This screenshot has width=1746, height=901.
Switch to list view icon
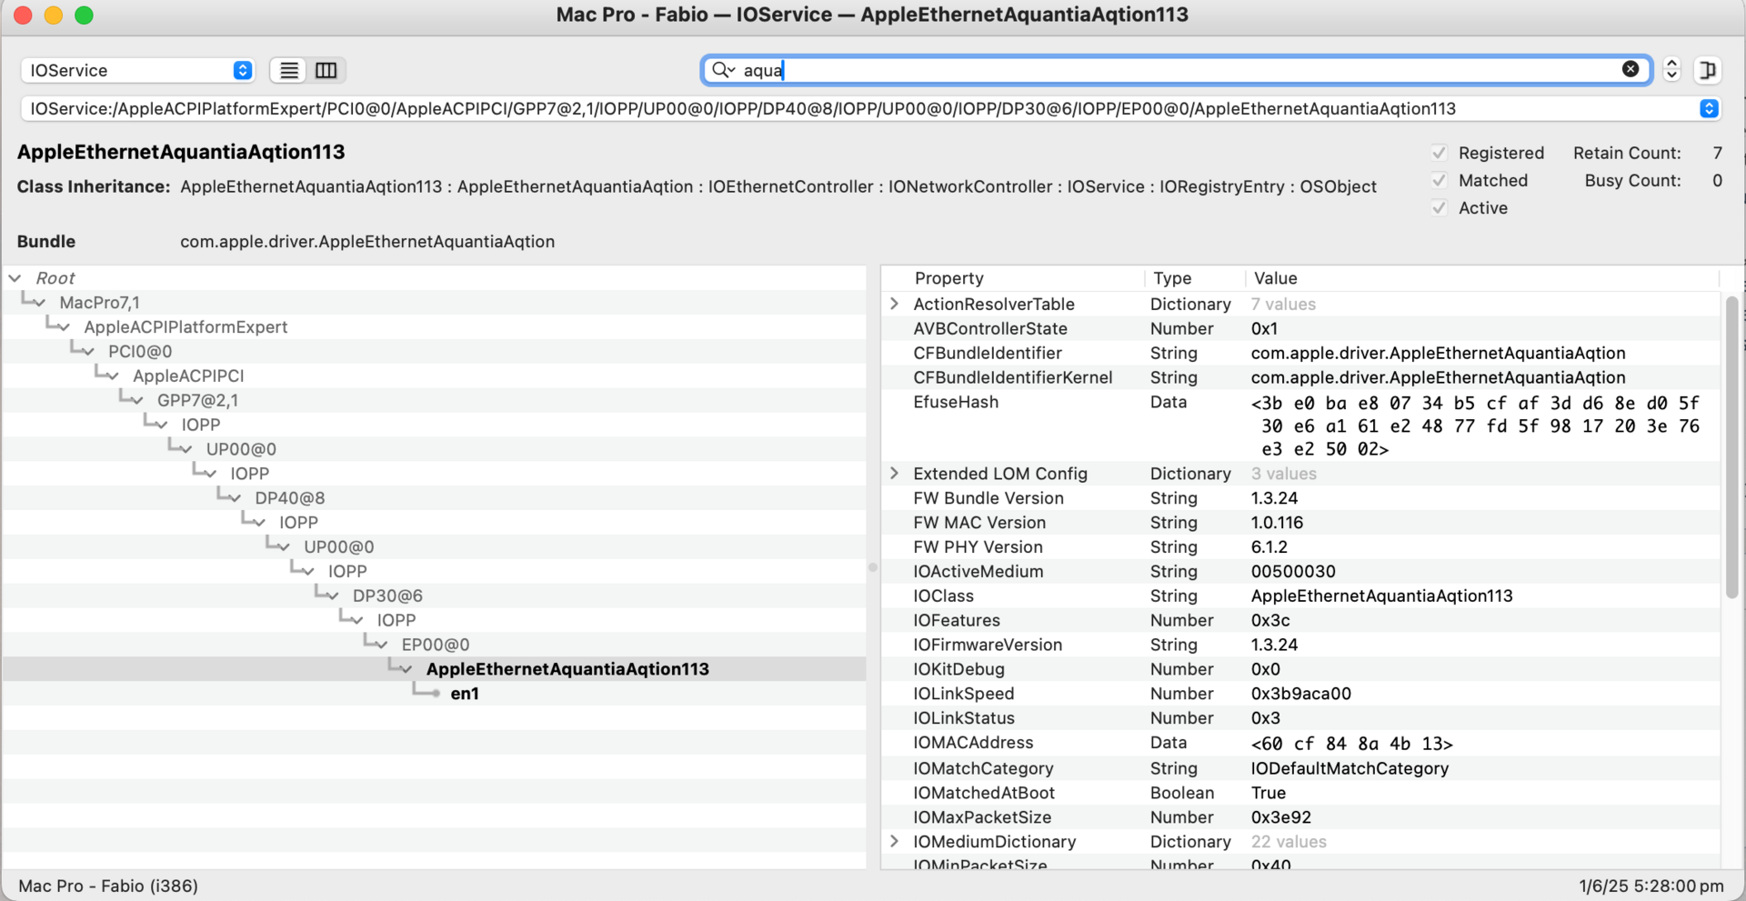coord(289,70)
